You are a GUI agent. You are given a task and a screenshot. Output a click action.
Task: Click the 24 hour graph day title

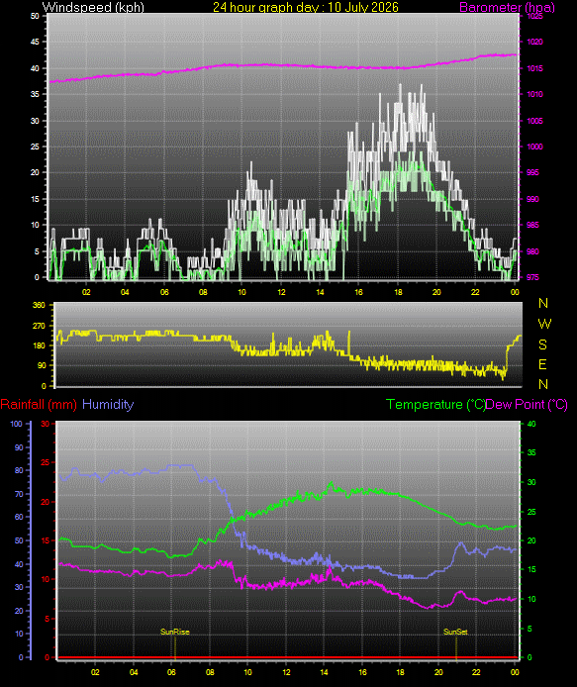[306, 7]
